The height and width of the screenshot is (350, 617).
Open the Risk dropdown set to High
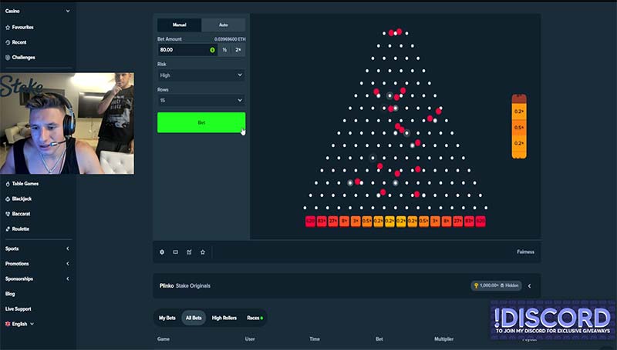coord(201,75)
